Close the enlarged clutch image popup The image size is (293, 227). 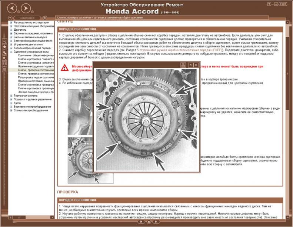coord(196,65)
